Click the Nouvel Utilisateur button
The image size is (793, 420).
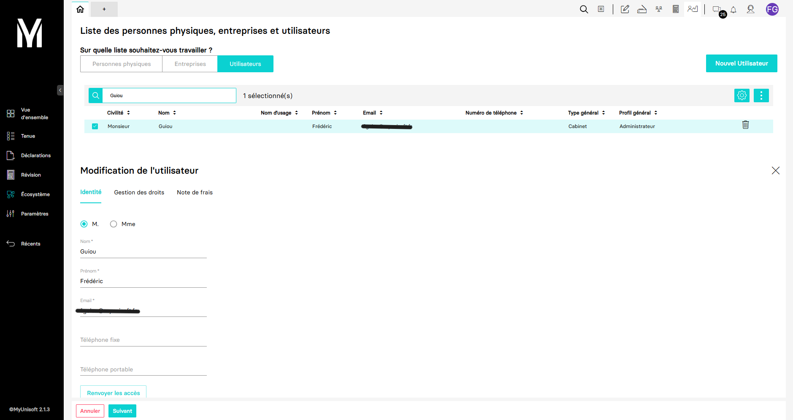click(x=742, y=63)
